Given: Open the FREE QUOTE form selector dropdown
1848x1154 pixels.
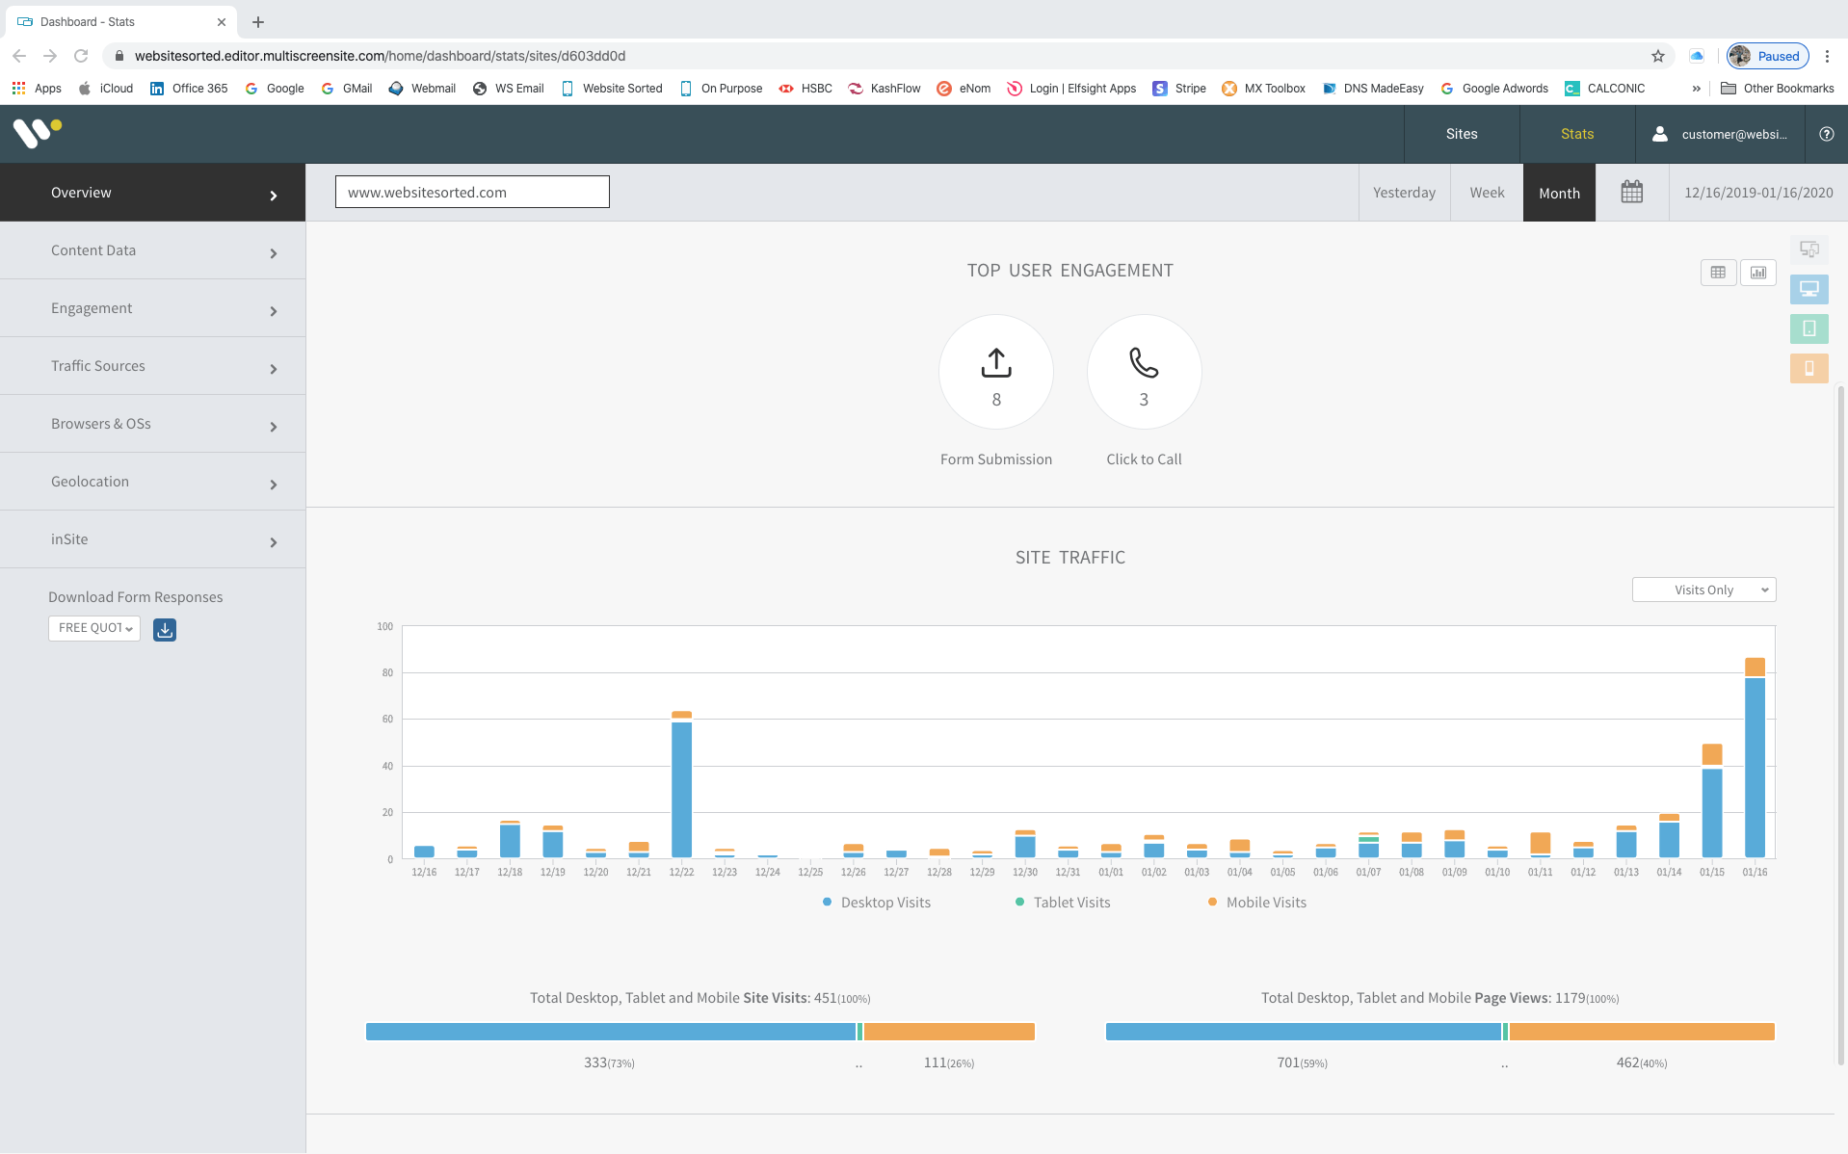Looking at the screenshot, I should coord(93,627).
